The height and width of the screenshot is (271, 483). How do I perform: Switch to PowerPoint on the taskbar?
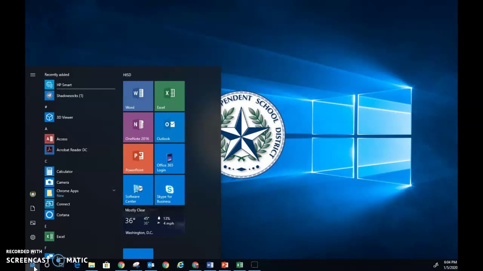point(225,265)
